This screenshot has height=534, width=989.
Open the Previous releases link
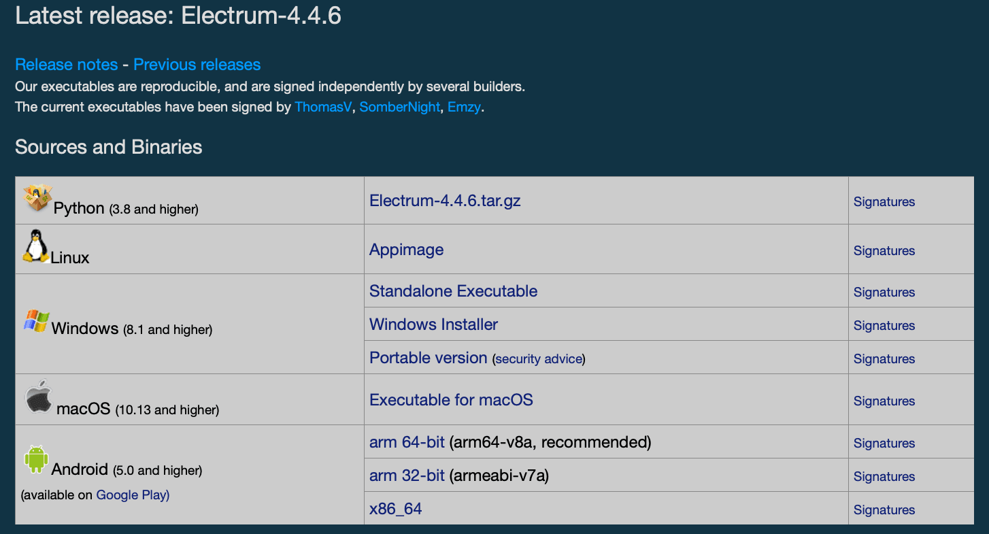coord(197,65)
